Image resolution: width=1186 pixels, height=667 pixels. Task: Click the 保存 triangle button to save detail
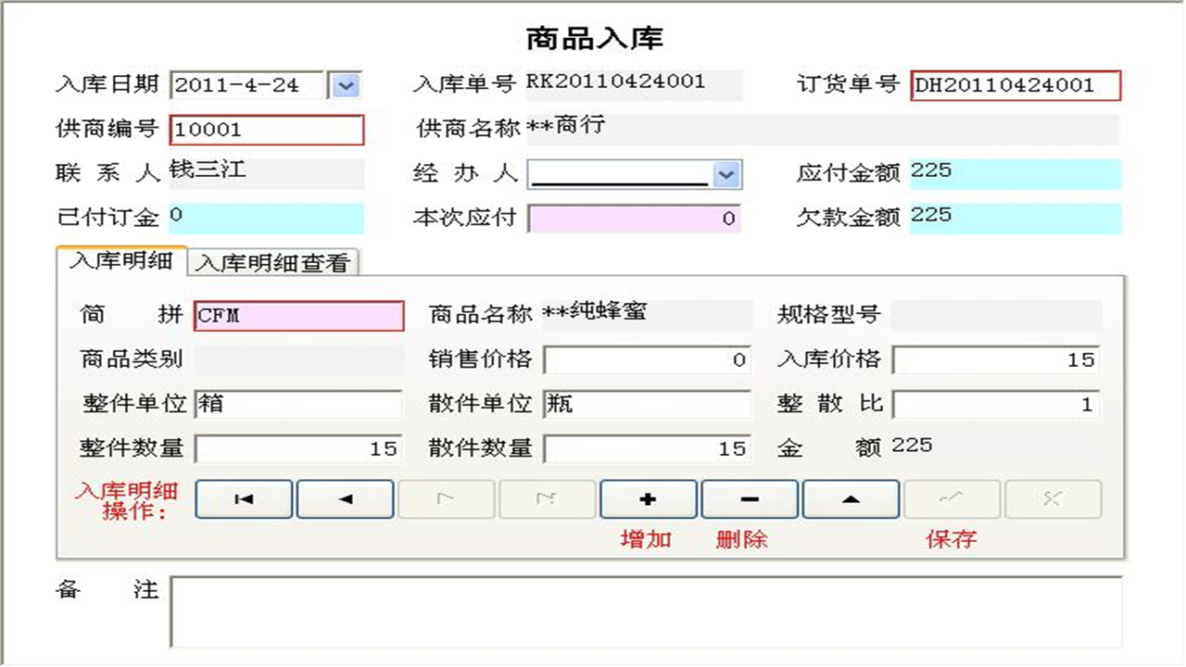click(x=850, y=498)
